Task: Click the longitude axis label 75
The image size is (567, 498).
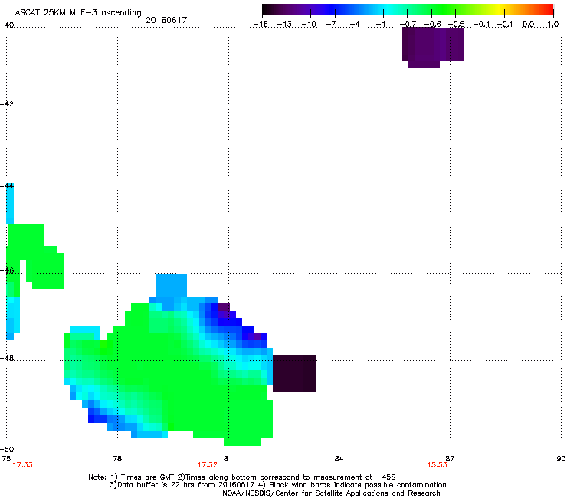Action: point(6,458)
